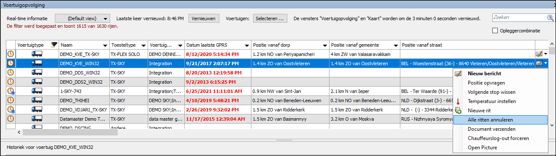Open Positie vanaf dorp filter dropdown

tap(325, 45)
